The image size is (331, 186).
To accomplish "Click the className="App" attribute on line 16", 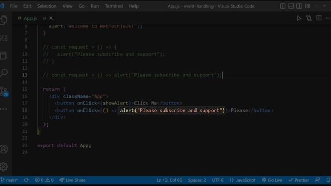I will [x=84, y=97].
